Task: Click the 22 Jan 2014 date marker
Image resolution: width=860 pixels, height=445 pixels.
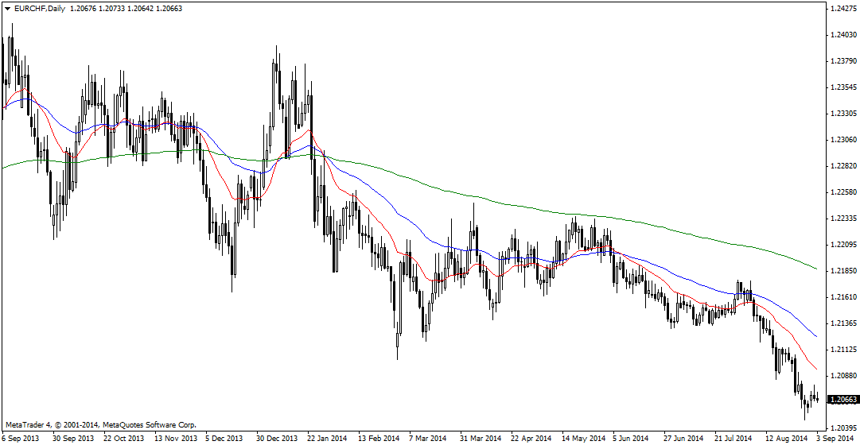Action: point(327,438)
